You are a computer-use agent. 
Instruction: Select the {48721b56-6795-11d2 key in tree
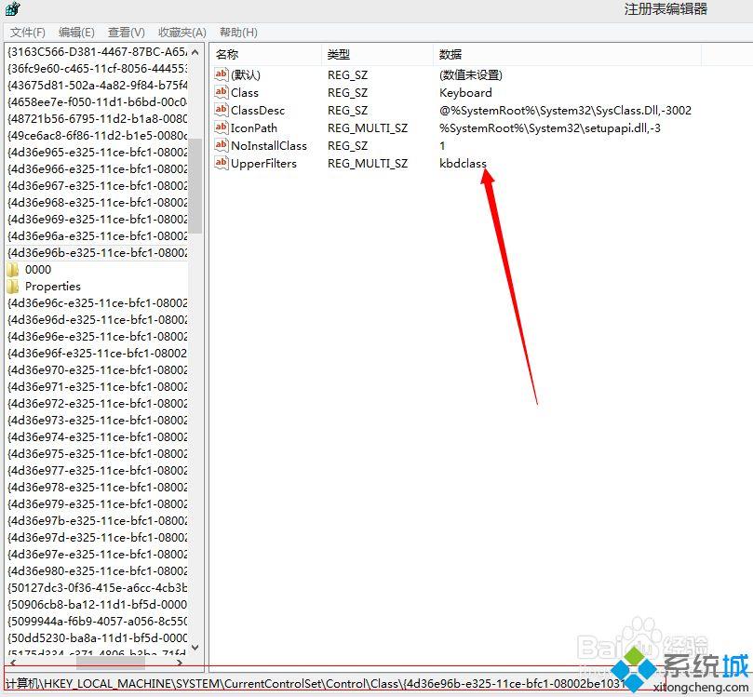coord(97,118)
